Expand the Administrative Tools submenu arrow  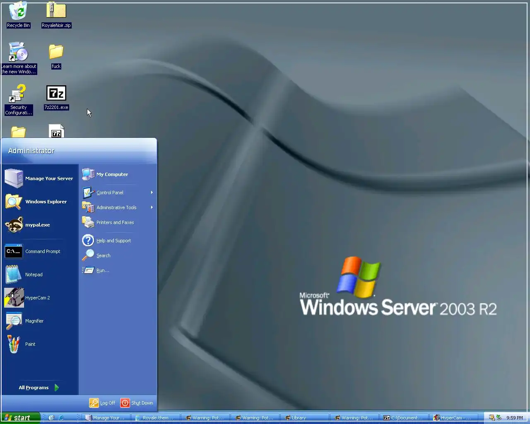coord(152,207)
